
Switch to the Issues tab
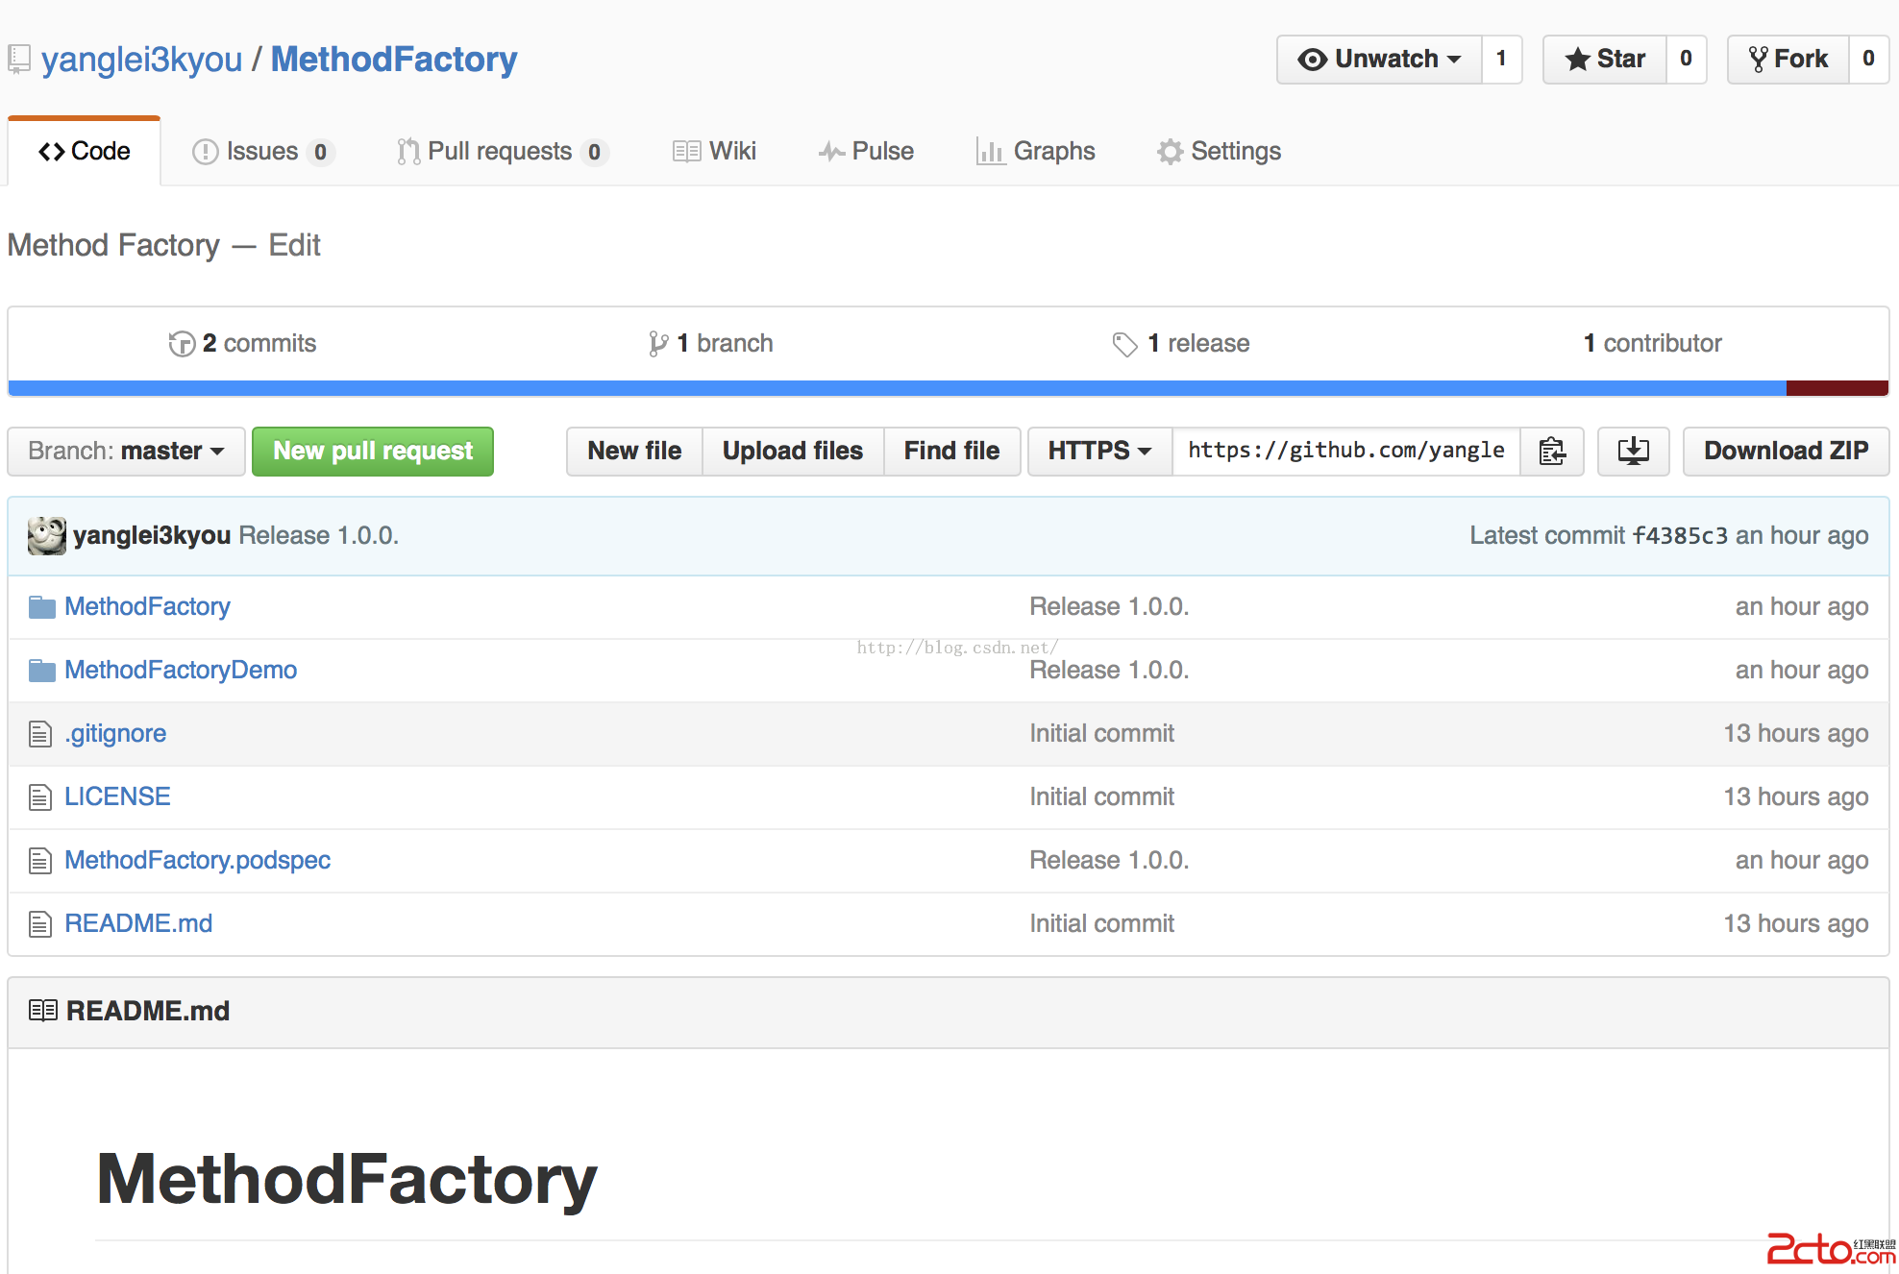tap(261, 151)
